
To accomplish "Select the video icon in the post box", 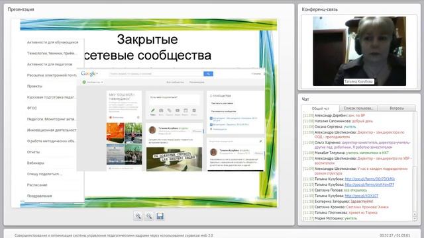I will [x=178, y=110].
